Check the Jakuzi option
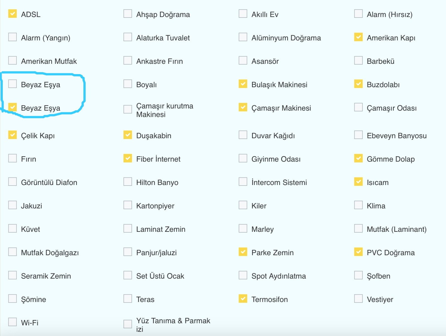This screenshot has height=336, width=446. (x=13, y=205)
